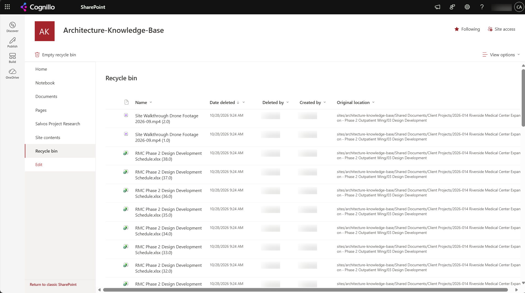Click the Excel icon for Schedule.xlsx (35.0)

tap(126, 209)
